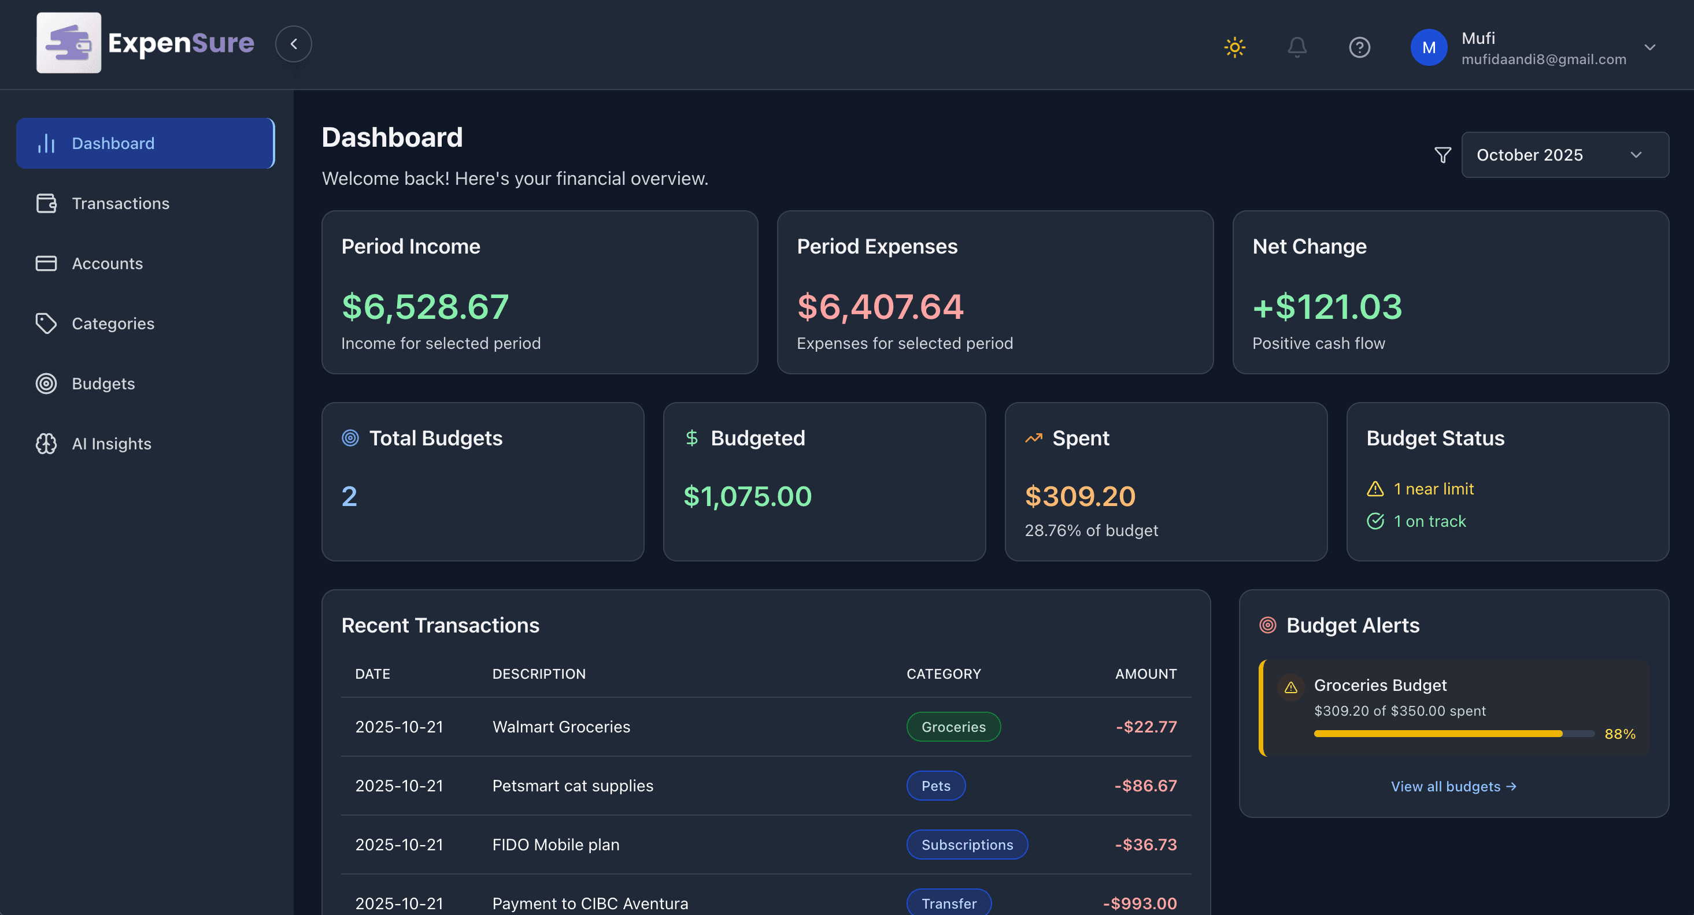Go to Transactions from the sidebar

tap(120, 203)
